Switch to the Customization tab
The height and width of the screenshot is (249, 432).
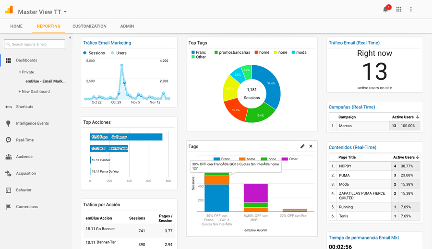pos(89,26)
